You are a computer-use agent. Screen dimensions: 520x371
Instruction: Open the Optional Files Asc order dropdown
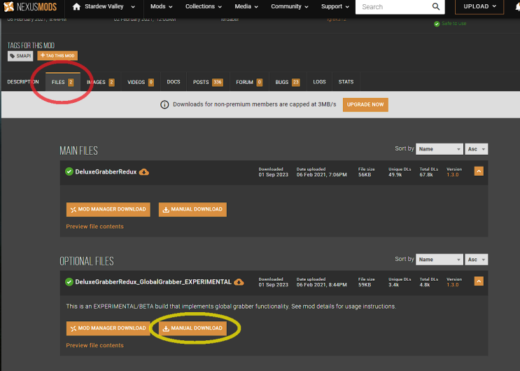(x=476, y=260)
